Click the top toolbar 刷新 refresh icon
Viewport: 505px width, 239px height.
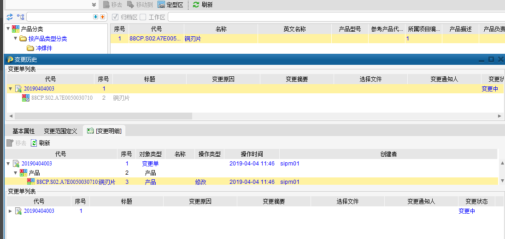196,5
